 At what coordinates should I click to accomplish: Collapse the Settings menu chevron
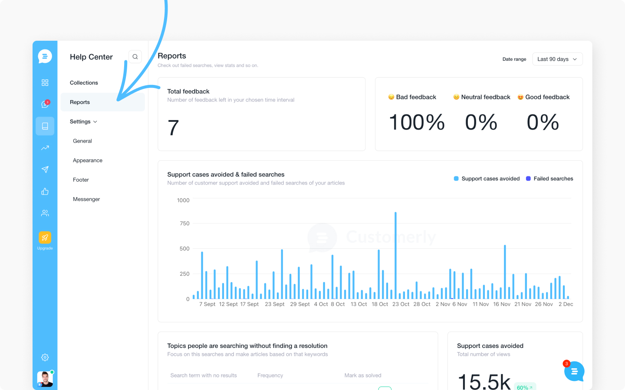point(95,122)
